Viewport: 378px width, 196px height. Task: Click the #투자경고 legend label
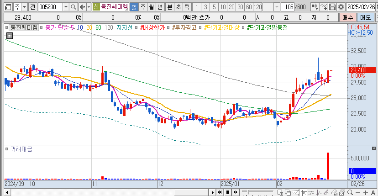coord(184,28)
